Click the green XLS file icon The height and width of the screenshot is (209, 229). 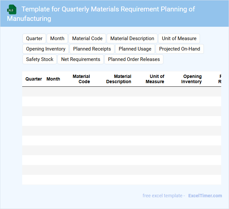point(12,9)
